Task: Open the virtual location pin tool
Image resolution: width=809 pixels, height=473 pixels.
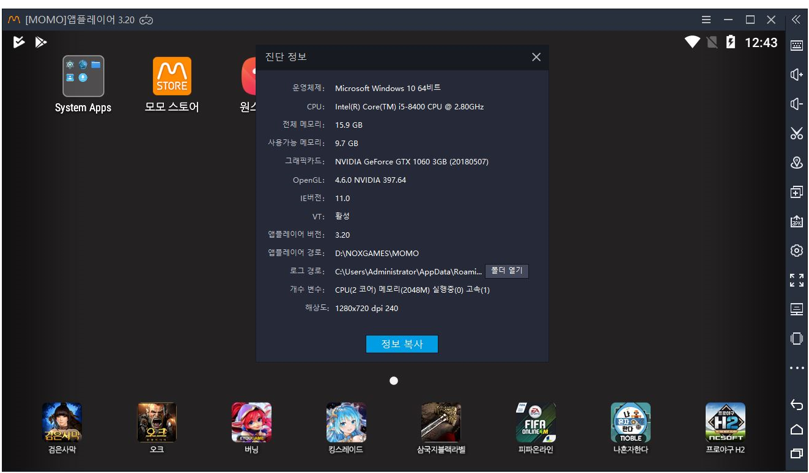Action: tap(796, 163)
